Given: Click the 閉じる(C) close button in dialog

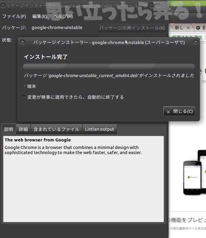Looking at the screenshot, I should coord(179,111).
